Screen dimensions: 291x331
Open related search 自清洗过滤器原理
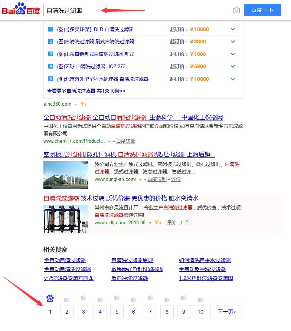pyautogui.click(x=132, y=260)
